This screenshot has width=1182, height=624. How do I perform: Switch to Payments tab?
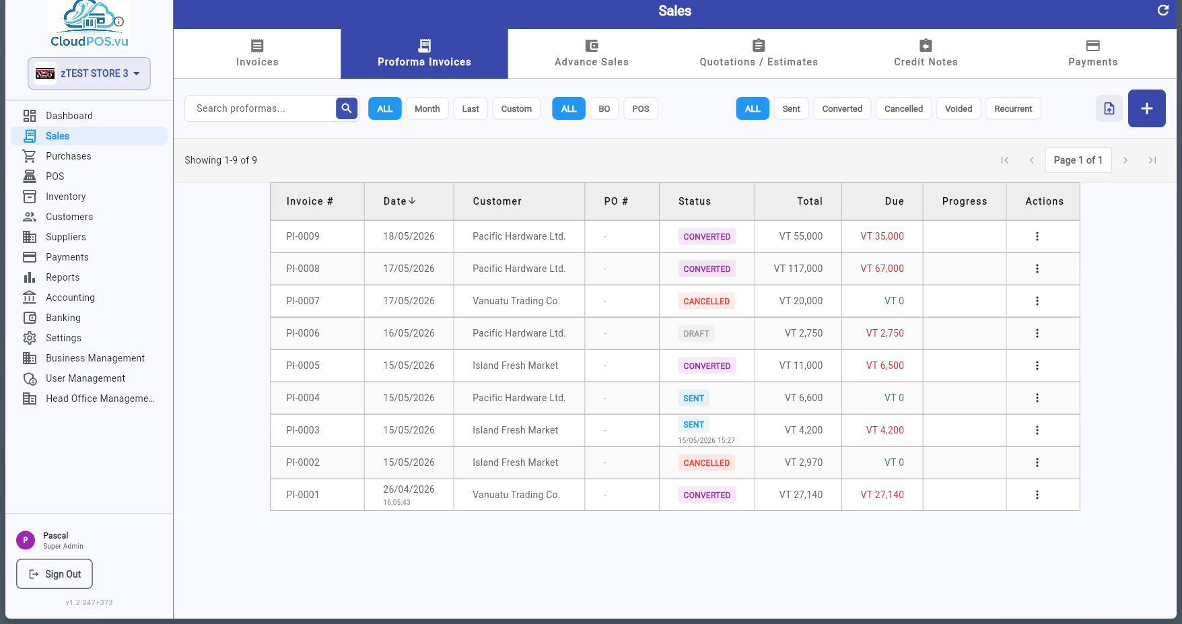coord(1092,54)
